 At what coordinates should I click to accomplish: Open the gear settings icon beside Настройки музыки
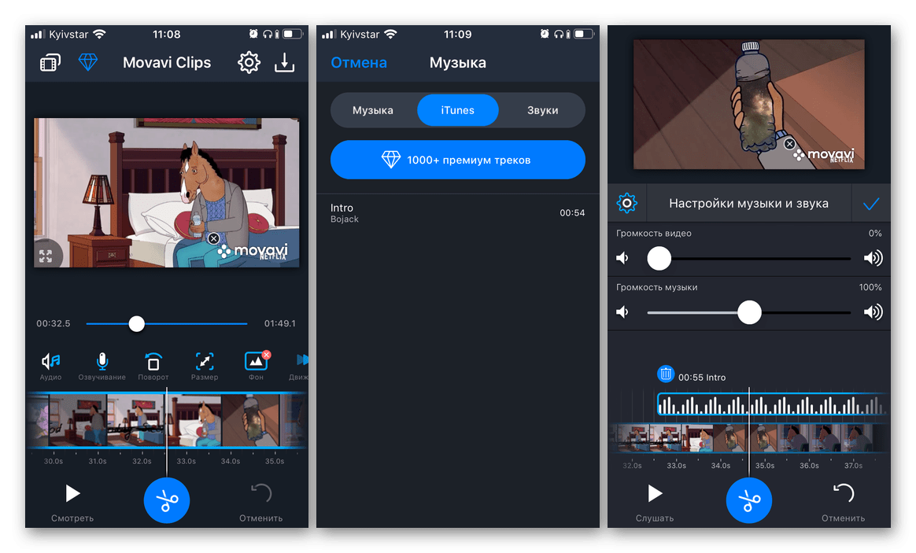coord(627,202)
